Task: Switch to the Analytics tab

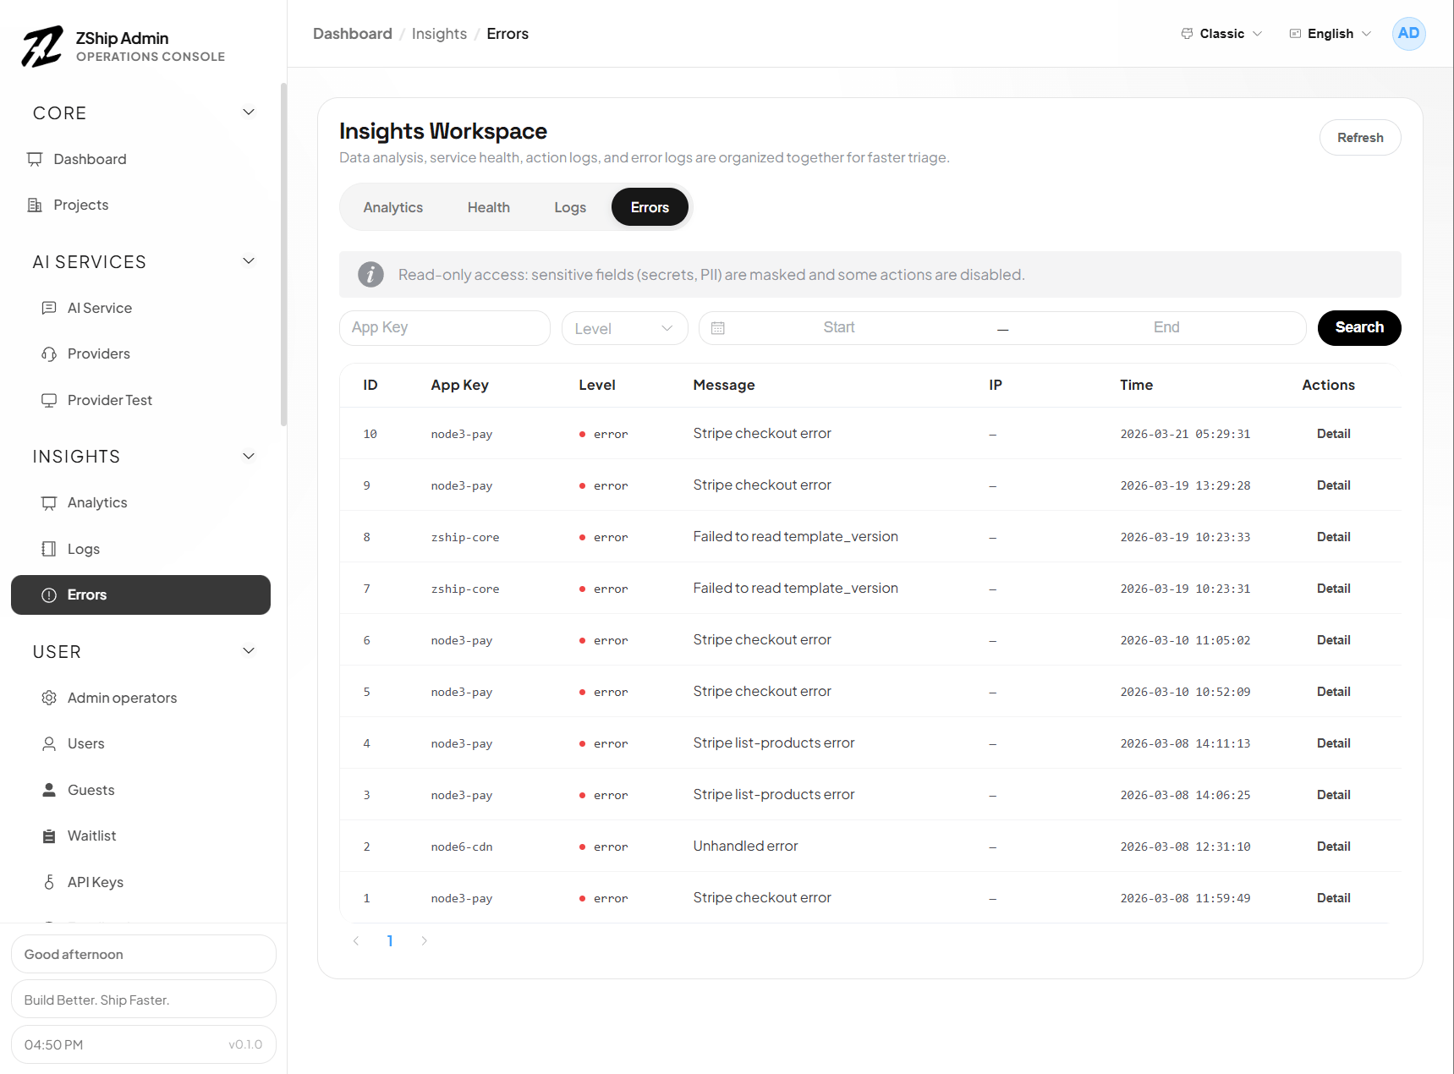Action: pos(392,207)
